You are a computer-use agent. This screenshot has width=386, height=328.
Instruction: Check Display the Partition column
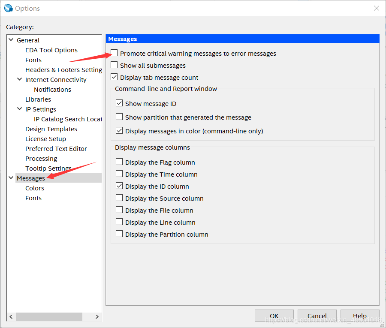point(119,234)
